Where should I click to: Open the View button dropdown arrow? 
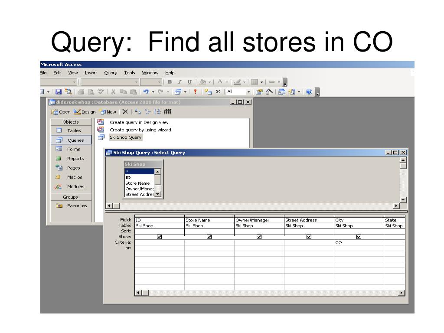(48, 92)
